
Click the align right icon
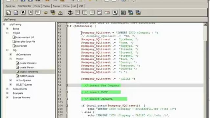pos(92,12)
